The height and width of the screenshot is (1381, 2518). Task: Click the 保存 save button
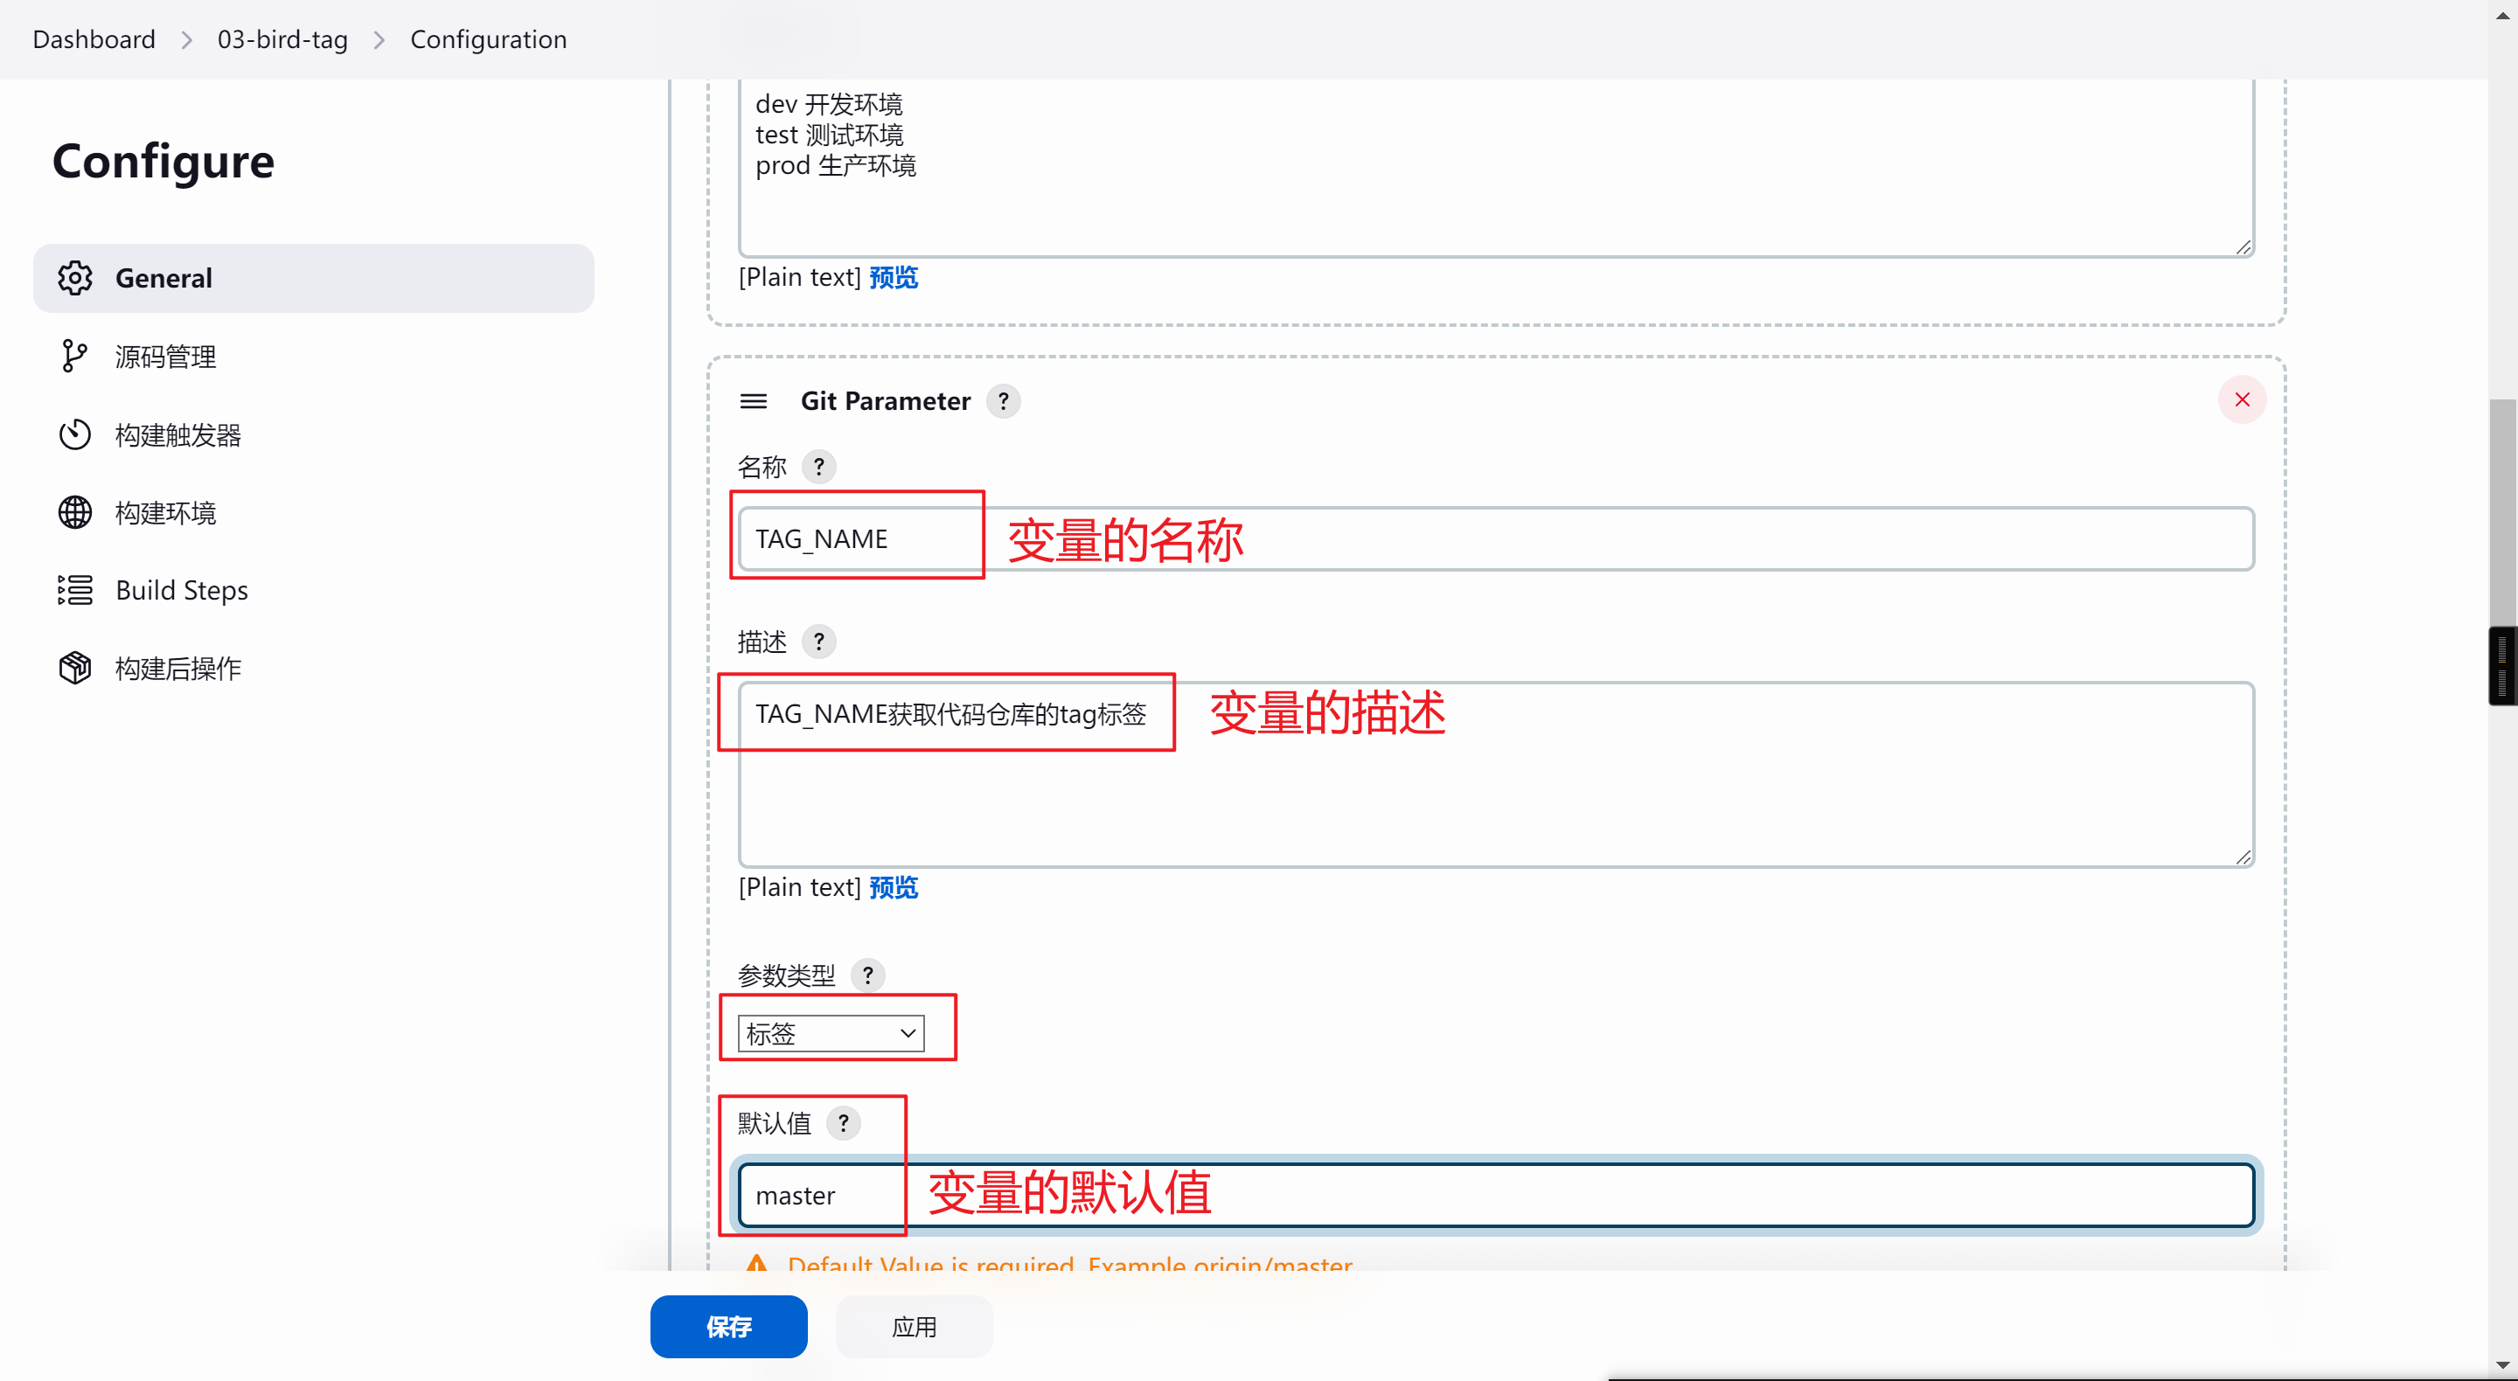click(x=728, y=1326)
